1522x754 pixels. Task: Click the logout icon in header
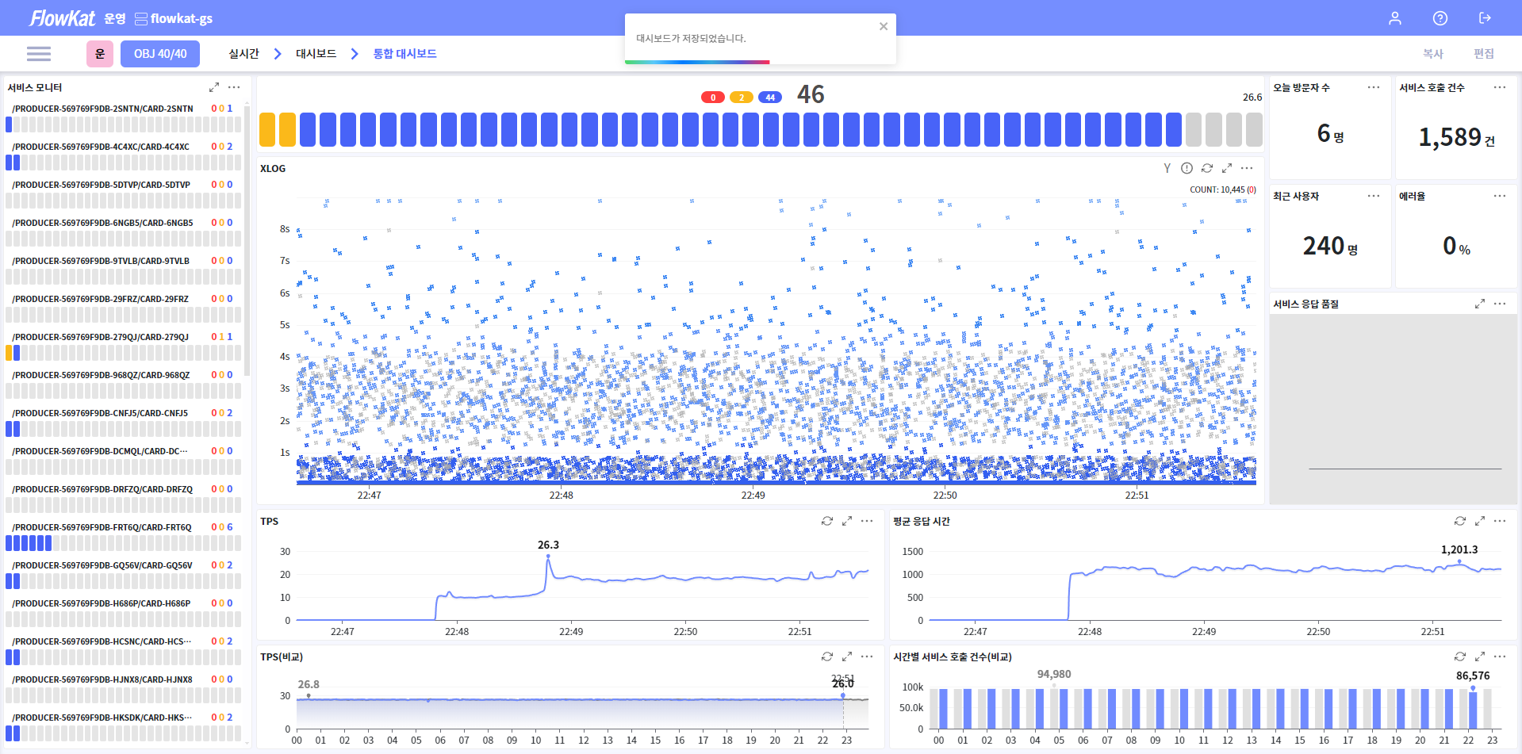pyautogui.click(x=1485, y=18)
